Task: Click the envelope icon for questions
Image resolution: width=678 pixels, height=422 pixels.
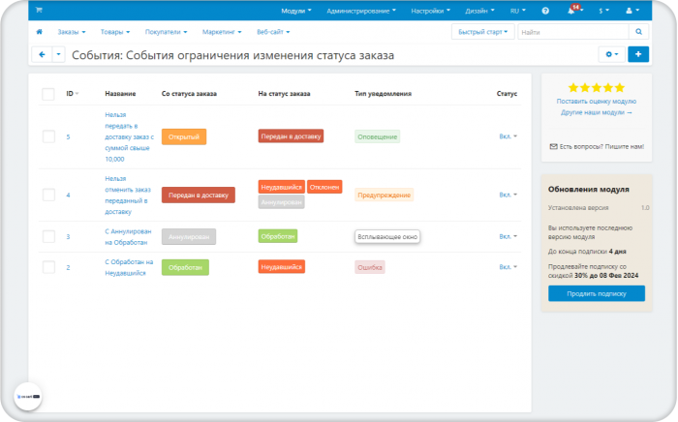Action: click(553, 146)
